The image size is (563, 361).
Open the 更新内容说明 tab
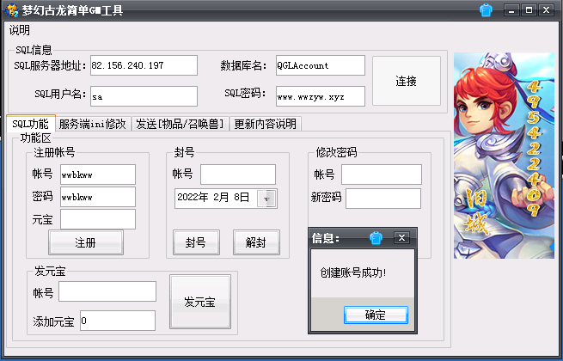coord(266,125)
